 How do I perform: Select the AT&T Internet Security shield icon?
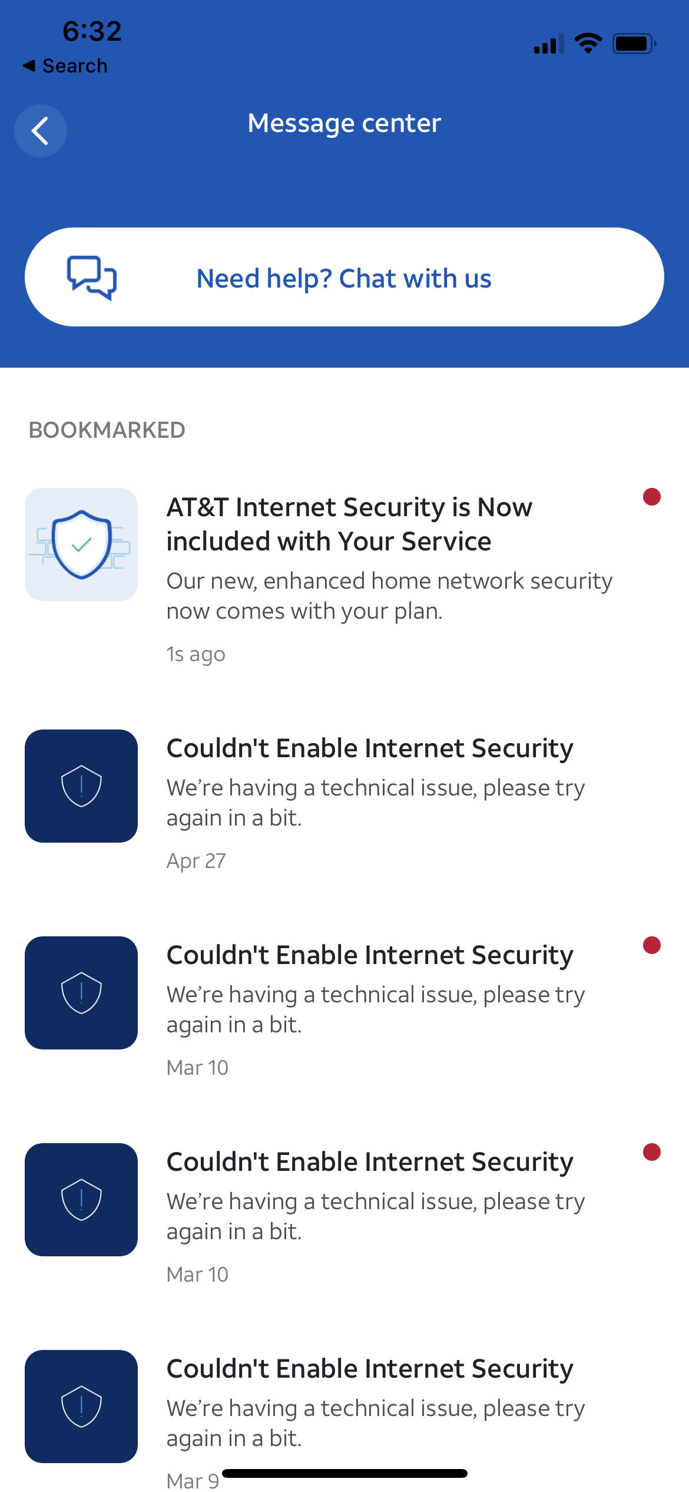tap(81, 542)
